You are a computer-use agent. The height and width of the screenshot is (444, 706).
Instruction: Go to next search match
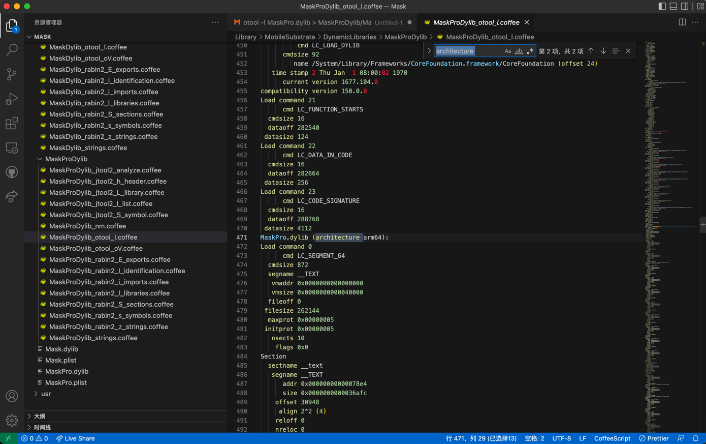click(603, 51)
